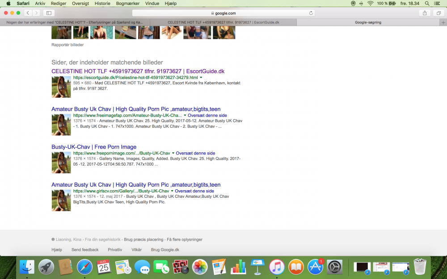Translate the freeimagefap.com result page
The height and width of the screenshot is (279, 447).
207,115
